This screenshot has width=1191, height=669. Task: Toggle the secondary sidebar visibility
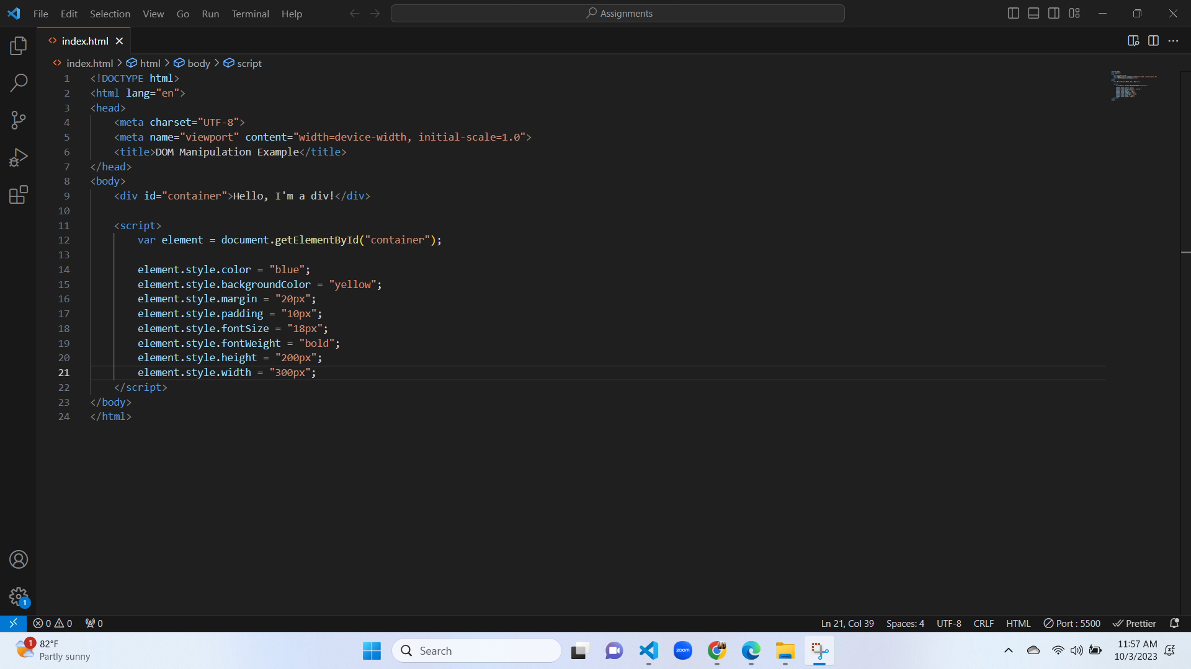pyautogui.click(x=1054, y=12)
